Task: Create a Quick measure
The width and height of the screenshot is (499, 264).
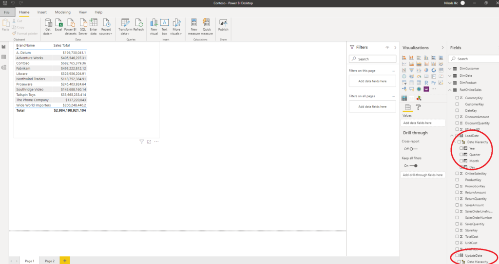Action: tap(207, 27)
